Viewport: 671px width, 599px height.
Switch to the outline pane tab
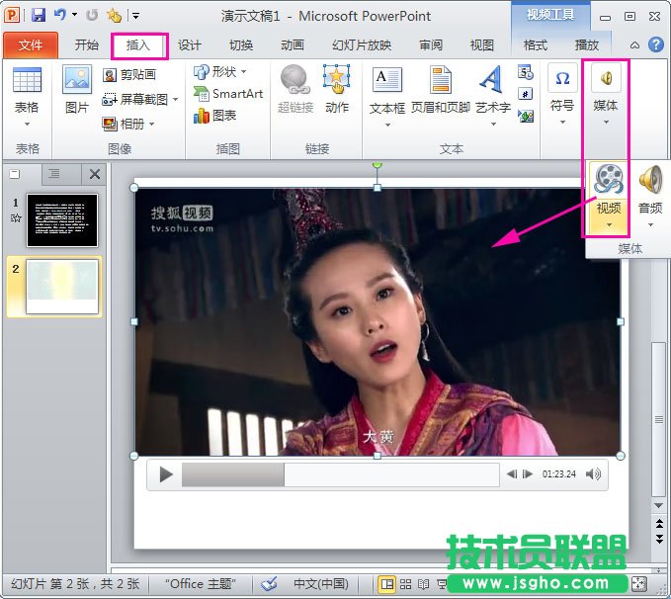click(54, 174)
